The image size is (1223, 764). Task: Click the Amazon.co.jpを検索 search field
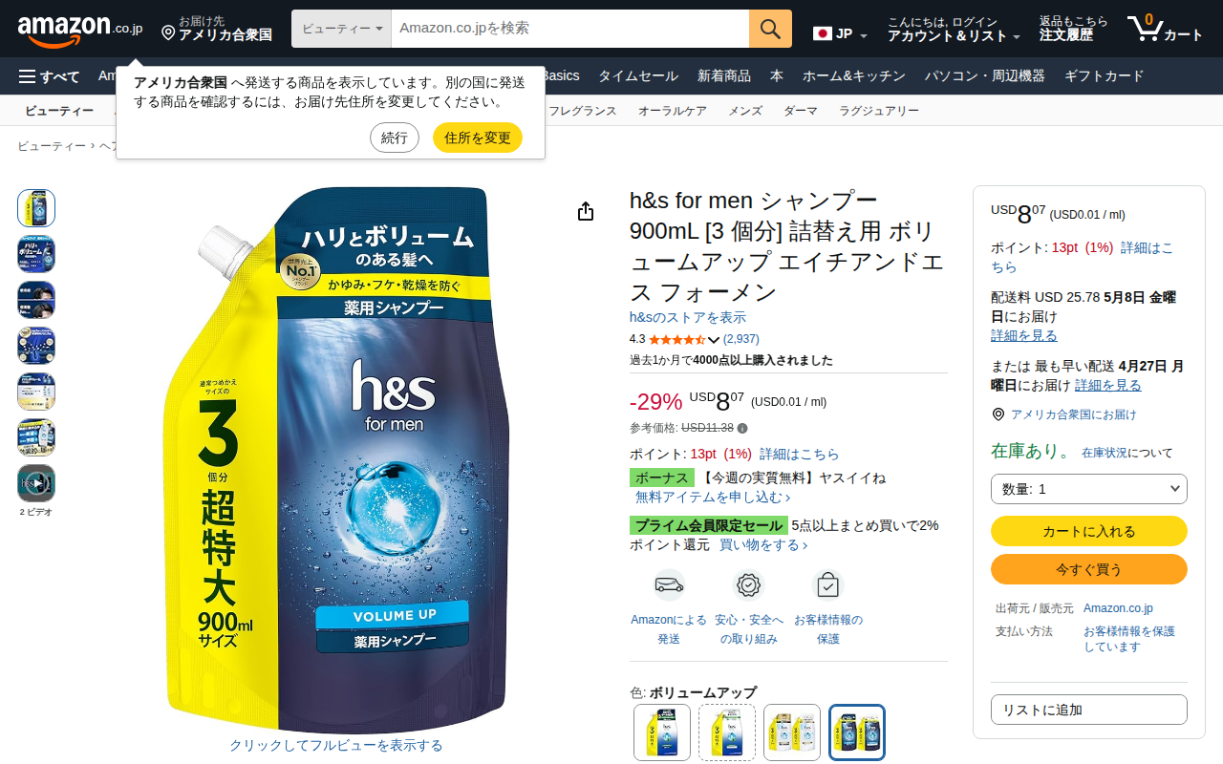(x=569, y=29)
